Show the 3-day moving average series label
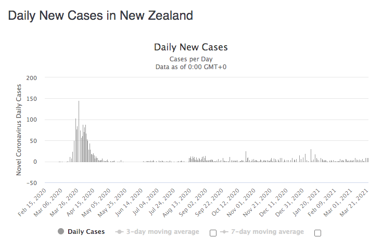The width and height of the screenshot is (382, 251). tap(163, 231)
